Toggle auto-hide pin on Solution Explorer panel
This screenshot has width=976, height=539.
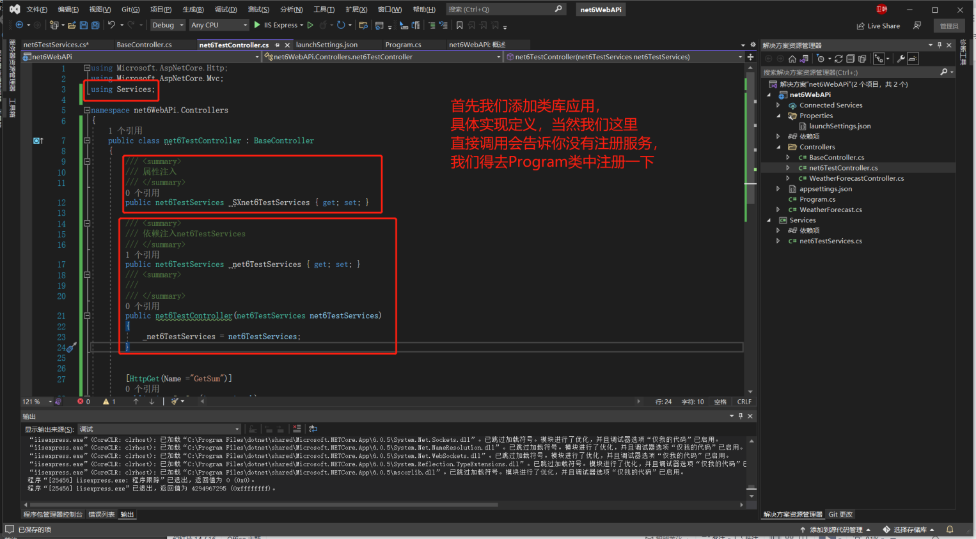click(x=940, y=45)
